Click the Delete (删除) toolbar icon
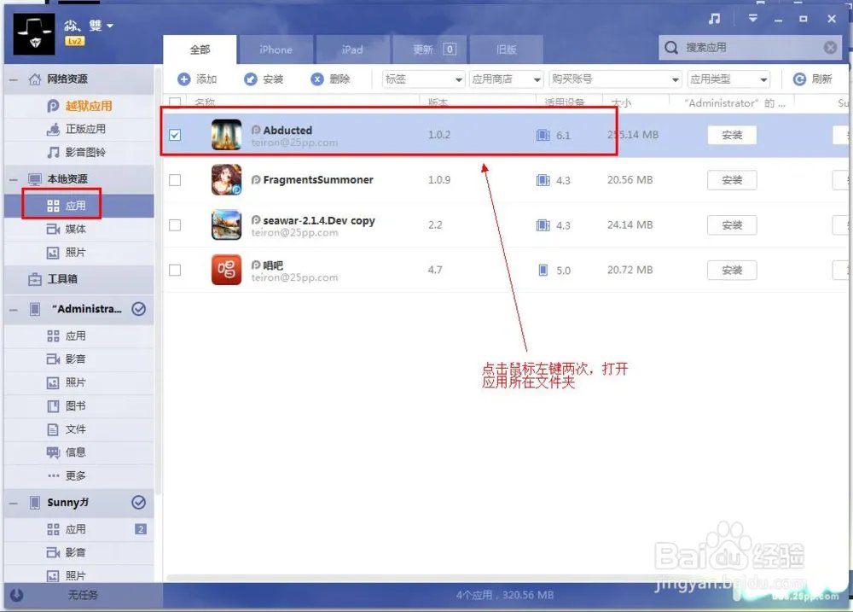Screen dimensions: 853x612 pyautogui.click(x=317, y=79)
